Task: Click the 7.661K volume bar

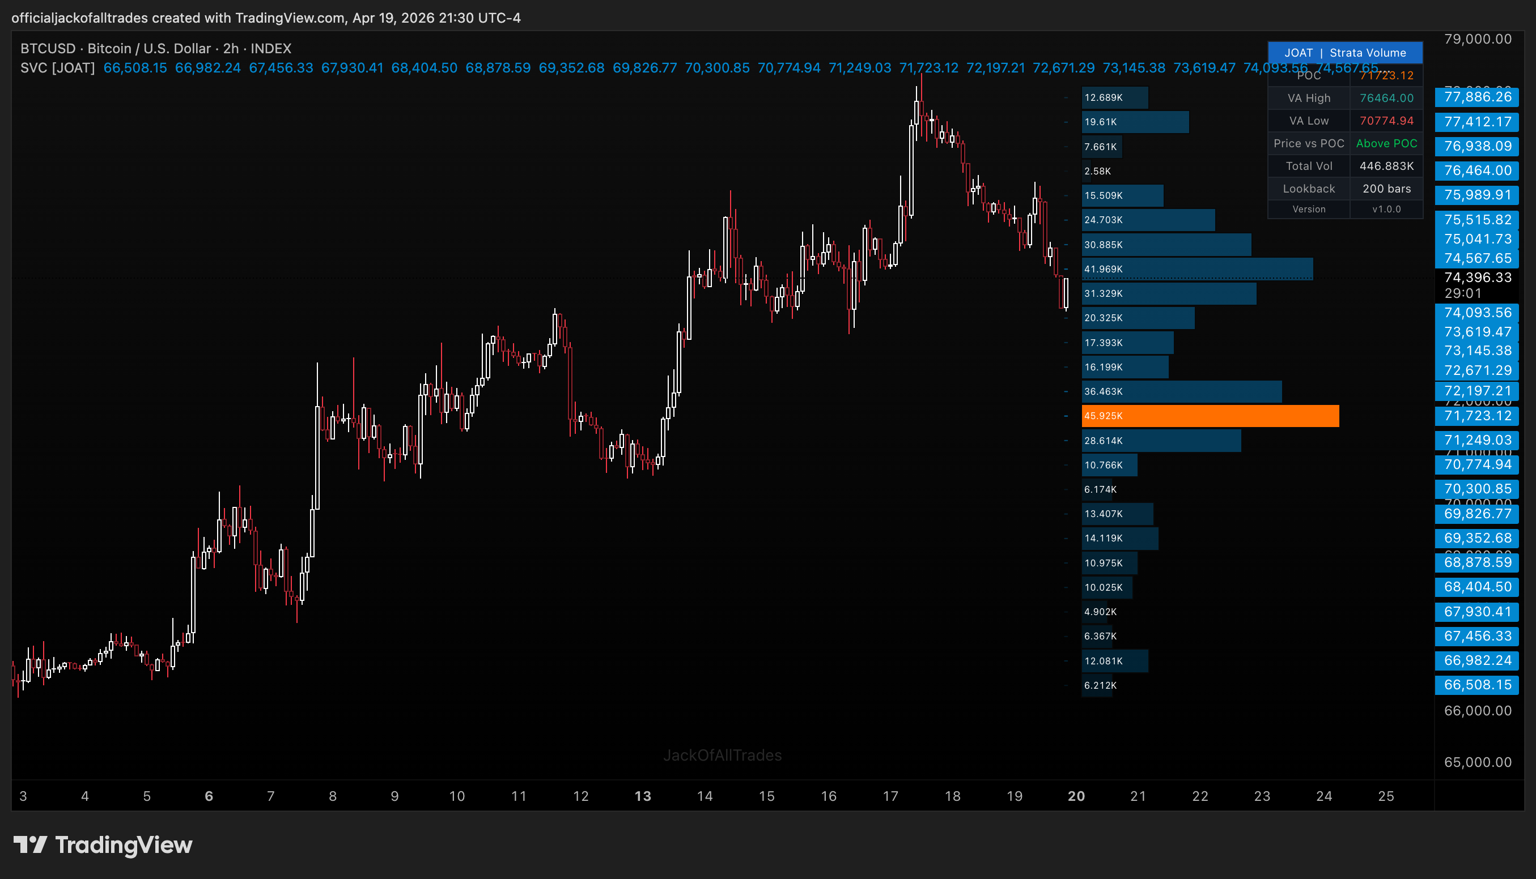Action: (1102, 147)
